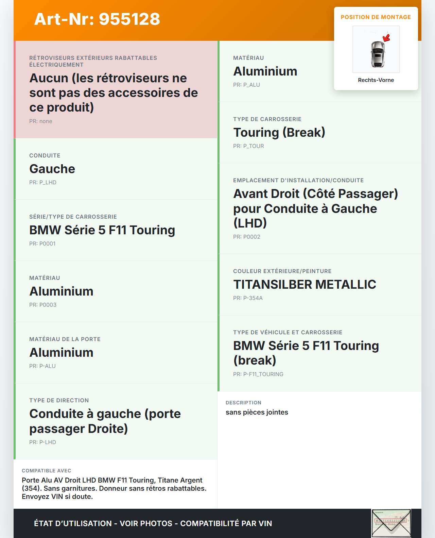Click the PR: P0001 BMW Série 5 entry

point(102,230)
